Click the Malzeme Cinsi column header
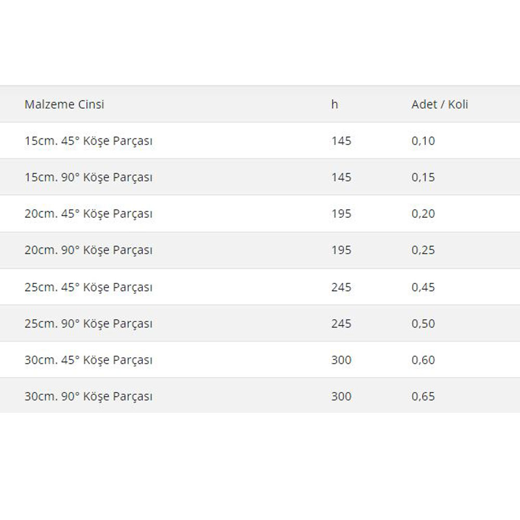Screen dimensions: 520x520 (x=64, y=105)
